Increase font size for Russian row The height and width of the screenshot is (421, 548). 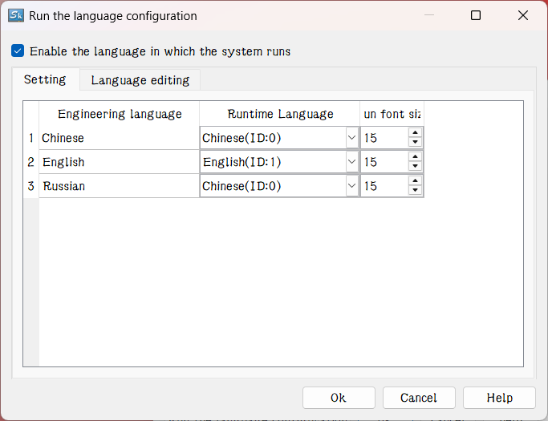[x=415, y=181]
